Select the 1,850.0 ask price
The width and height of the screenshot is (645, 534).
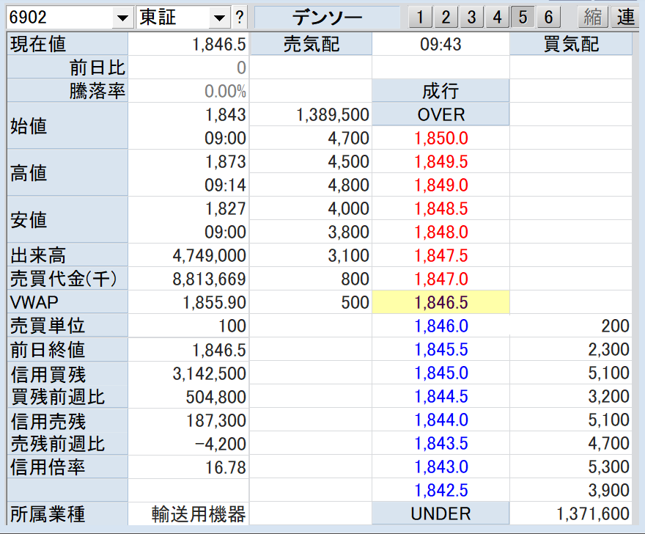click(441, 139)
